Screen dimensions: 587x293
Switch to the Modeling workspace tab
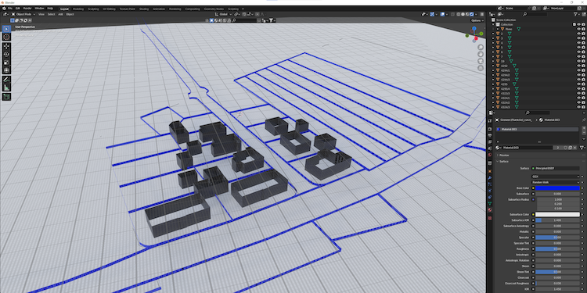[78, 9]
